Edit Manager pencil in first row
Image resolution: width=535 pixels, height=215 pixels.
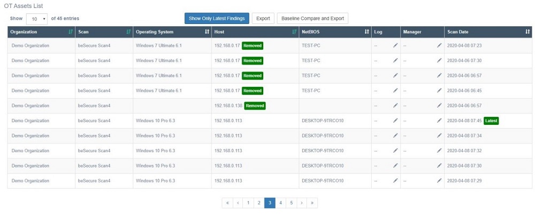pyautogui.click(x=439, y=46)
